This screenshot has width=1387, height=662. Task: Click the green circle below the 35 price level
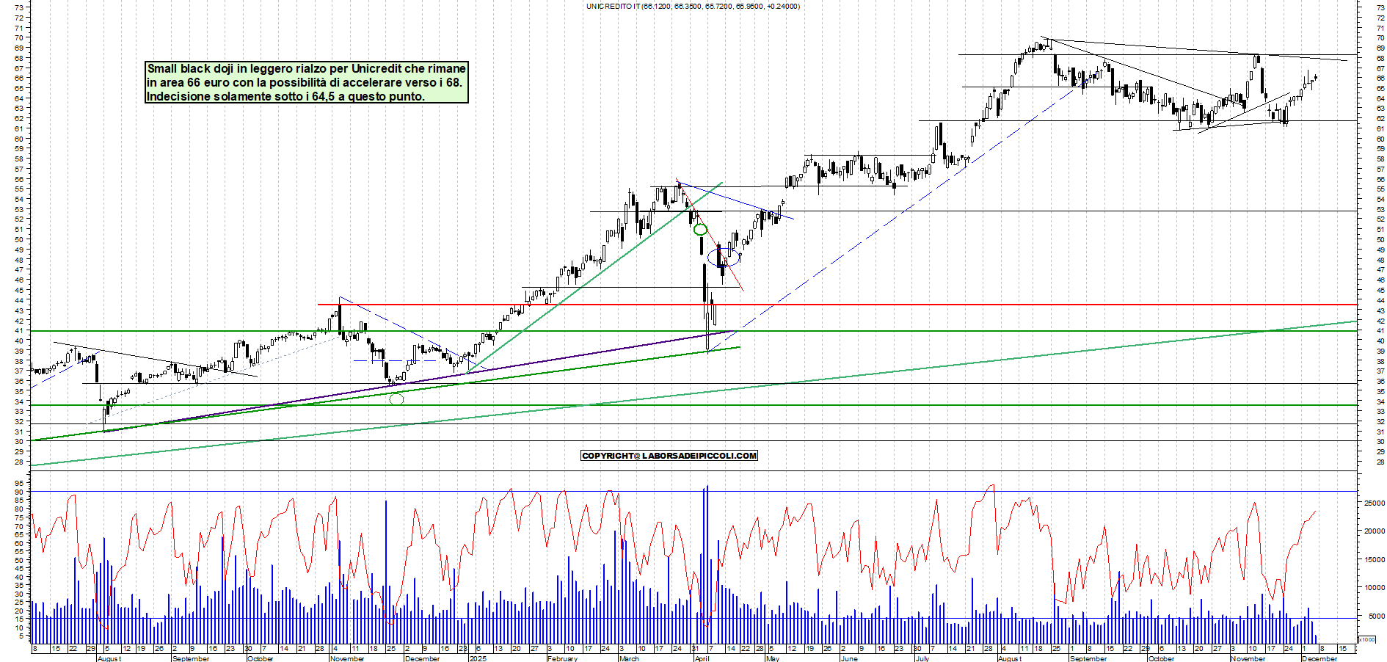pos(396,399)
